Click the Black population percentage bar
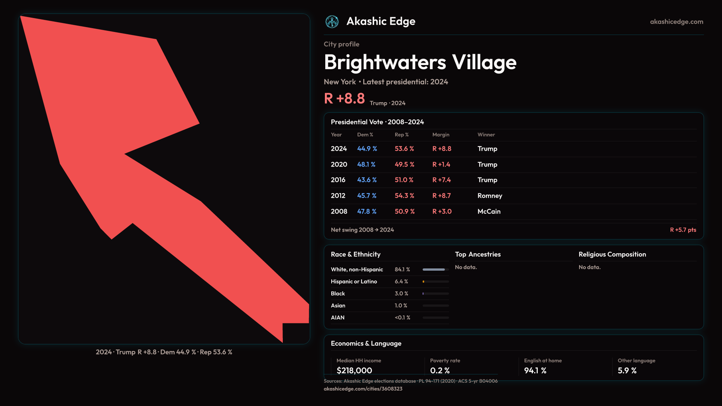722x406 pixels. pyautogui.click(x=435, y=294)
